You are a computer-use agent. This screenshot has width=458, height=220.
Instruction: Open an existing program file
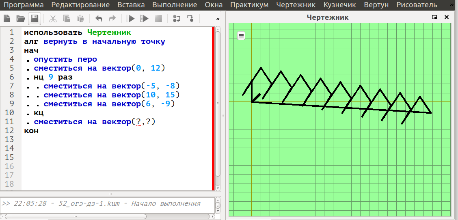point(20,19)
